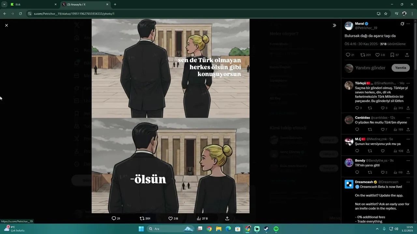Open the browser profile avatar menu
Image resolution: width=417 pixels, height=234 pixels.
(404, 14)
